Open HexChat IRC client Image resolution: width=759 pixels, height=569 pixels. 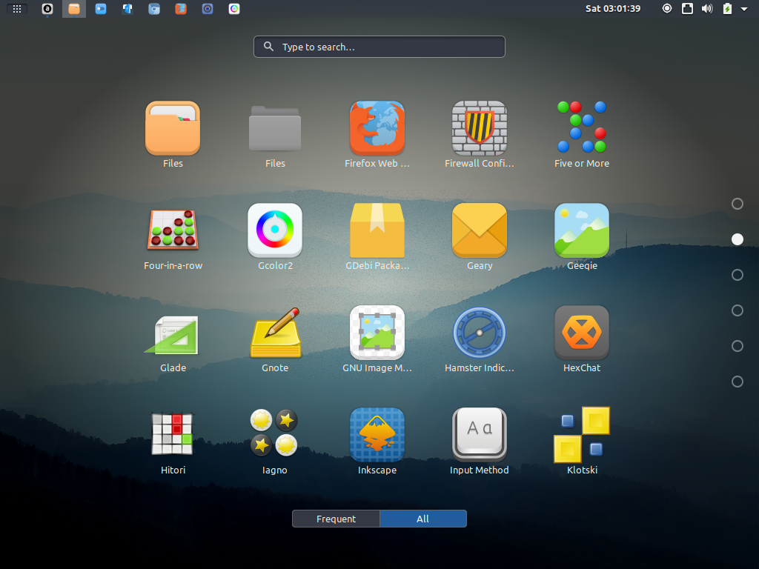pyautogui.click(x=581, y=333)
